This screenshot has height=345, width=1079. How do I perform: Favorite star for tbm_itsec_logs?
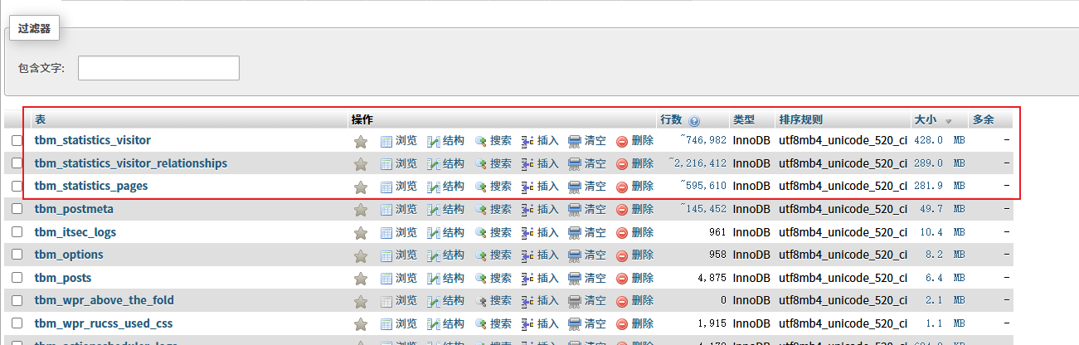pos(361,232)
